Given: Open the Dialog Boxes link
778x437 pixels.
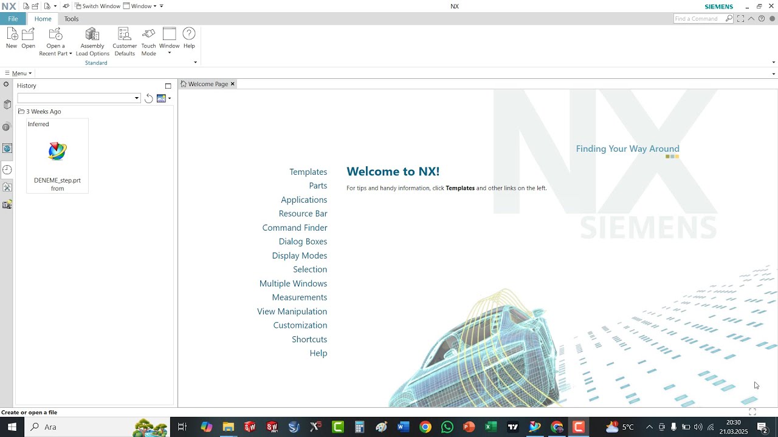Looking at the screenshot, I should 303,242.
